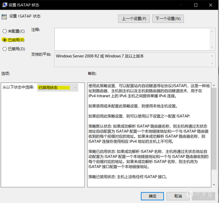Cancel with the 取消 button
Viewport: 219px width, 203px height.
[x=178, y=196]
